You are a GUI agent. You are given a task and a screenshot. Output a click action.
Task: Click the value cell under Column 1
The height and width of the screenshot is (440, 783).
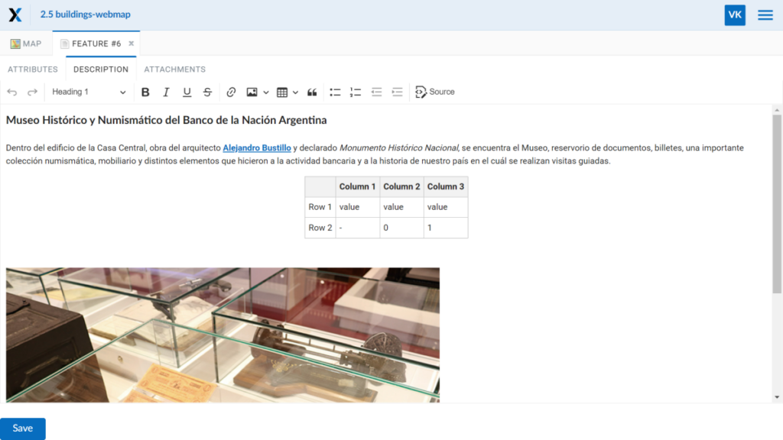pyautogui.click(x=358, y=207)
